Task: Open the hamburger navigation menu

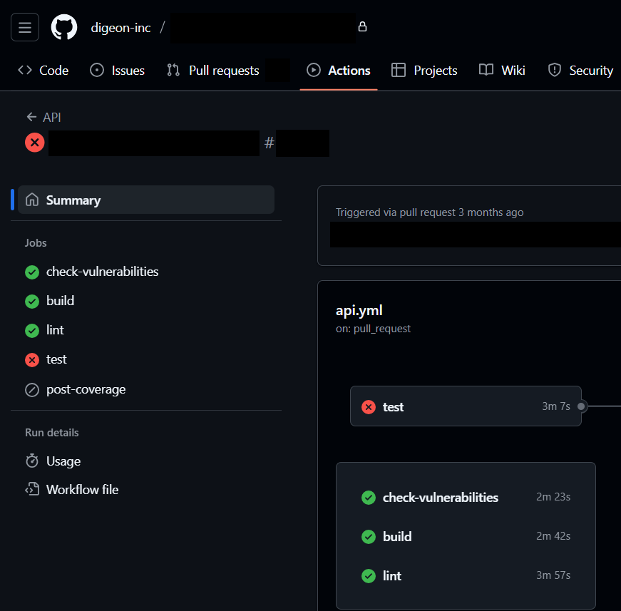Action: 25,27
